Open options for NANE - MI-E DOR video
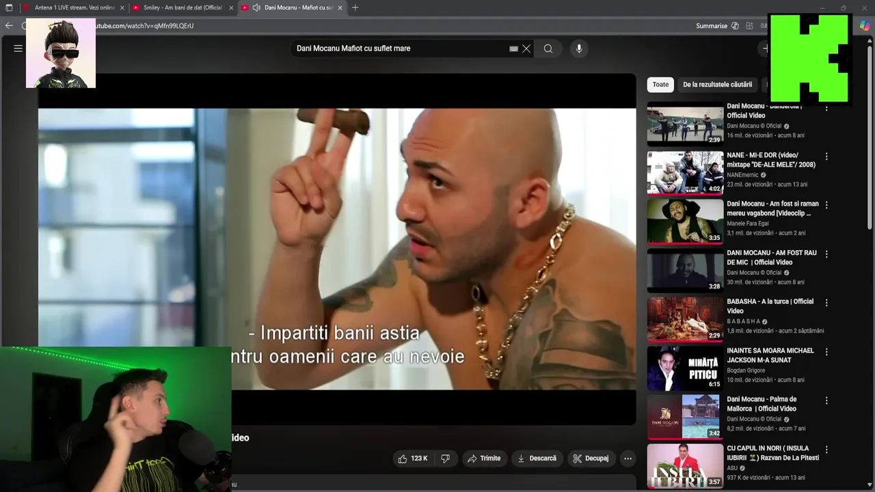Viewport: 875px width, 492px height. click(826, 156)
